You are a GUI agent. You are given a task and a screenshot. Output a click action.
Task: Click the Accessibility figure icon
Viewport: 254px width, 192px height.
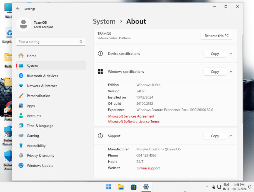(x=21, y=146)
